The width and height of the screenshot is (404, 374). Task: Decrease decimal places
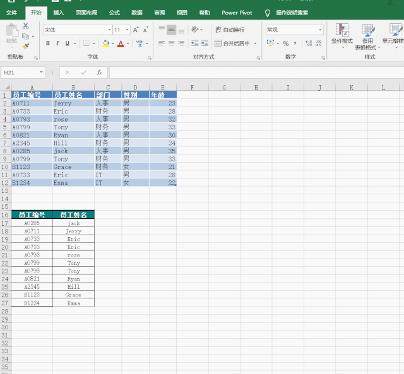(x=318, y=44)
